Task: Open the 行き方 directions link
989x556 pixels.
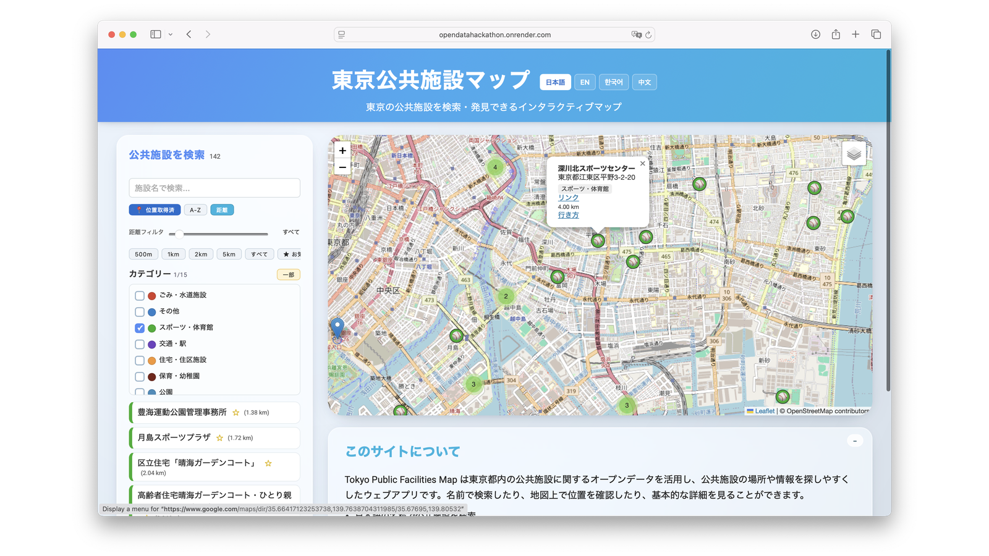Action: [x=568, y=216]
